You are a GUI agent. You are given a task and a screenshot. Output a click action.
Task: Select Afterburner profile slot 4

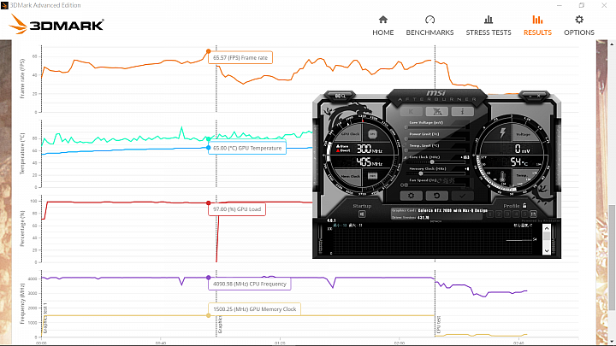(516, 214)
